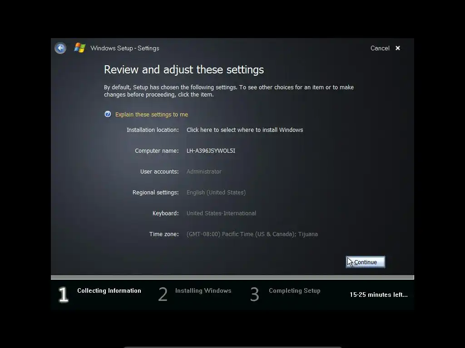465x348 pixels.
Task: Open 'Explain these settings to me' link
Action: click(152, 115)
